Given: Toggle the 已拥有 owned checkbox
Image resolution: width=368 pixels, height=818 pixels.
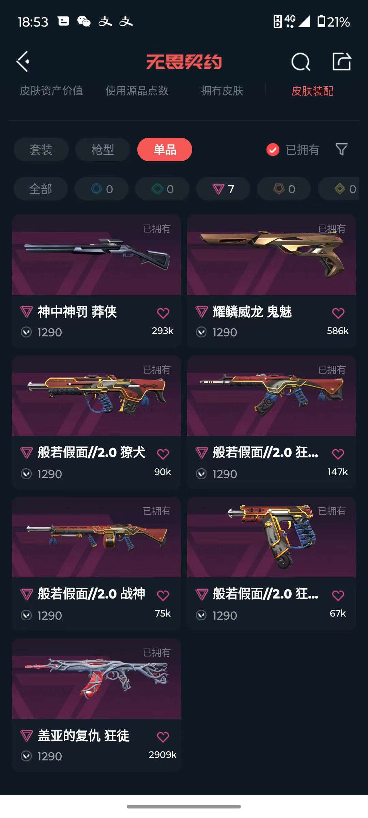Looking at the screenshot, I should coord(273,149).
